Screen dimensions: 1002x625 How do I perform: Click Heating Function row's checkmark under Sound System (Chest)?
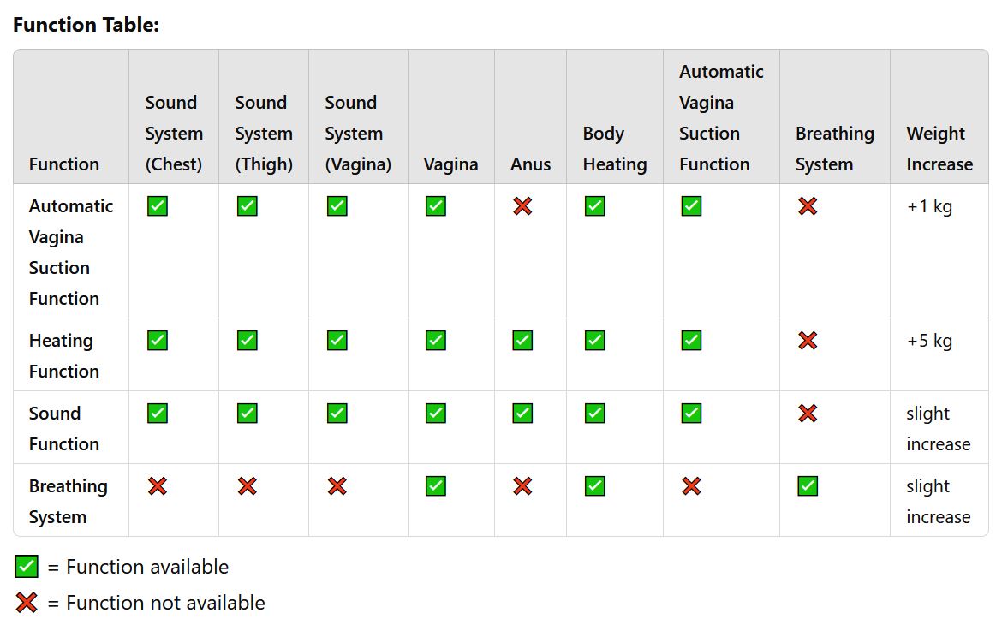pyautogui.click(x=157, y=341)
